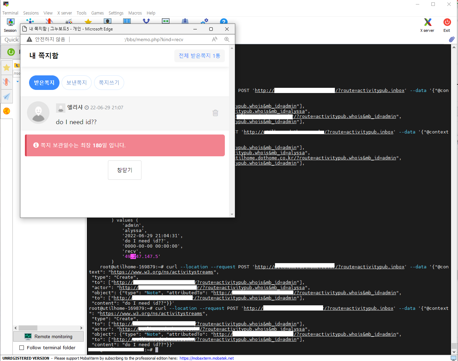
Task: Click the timestamp 22-06-29 21:07
Action: coord(107,108)
